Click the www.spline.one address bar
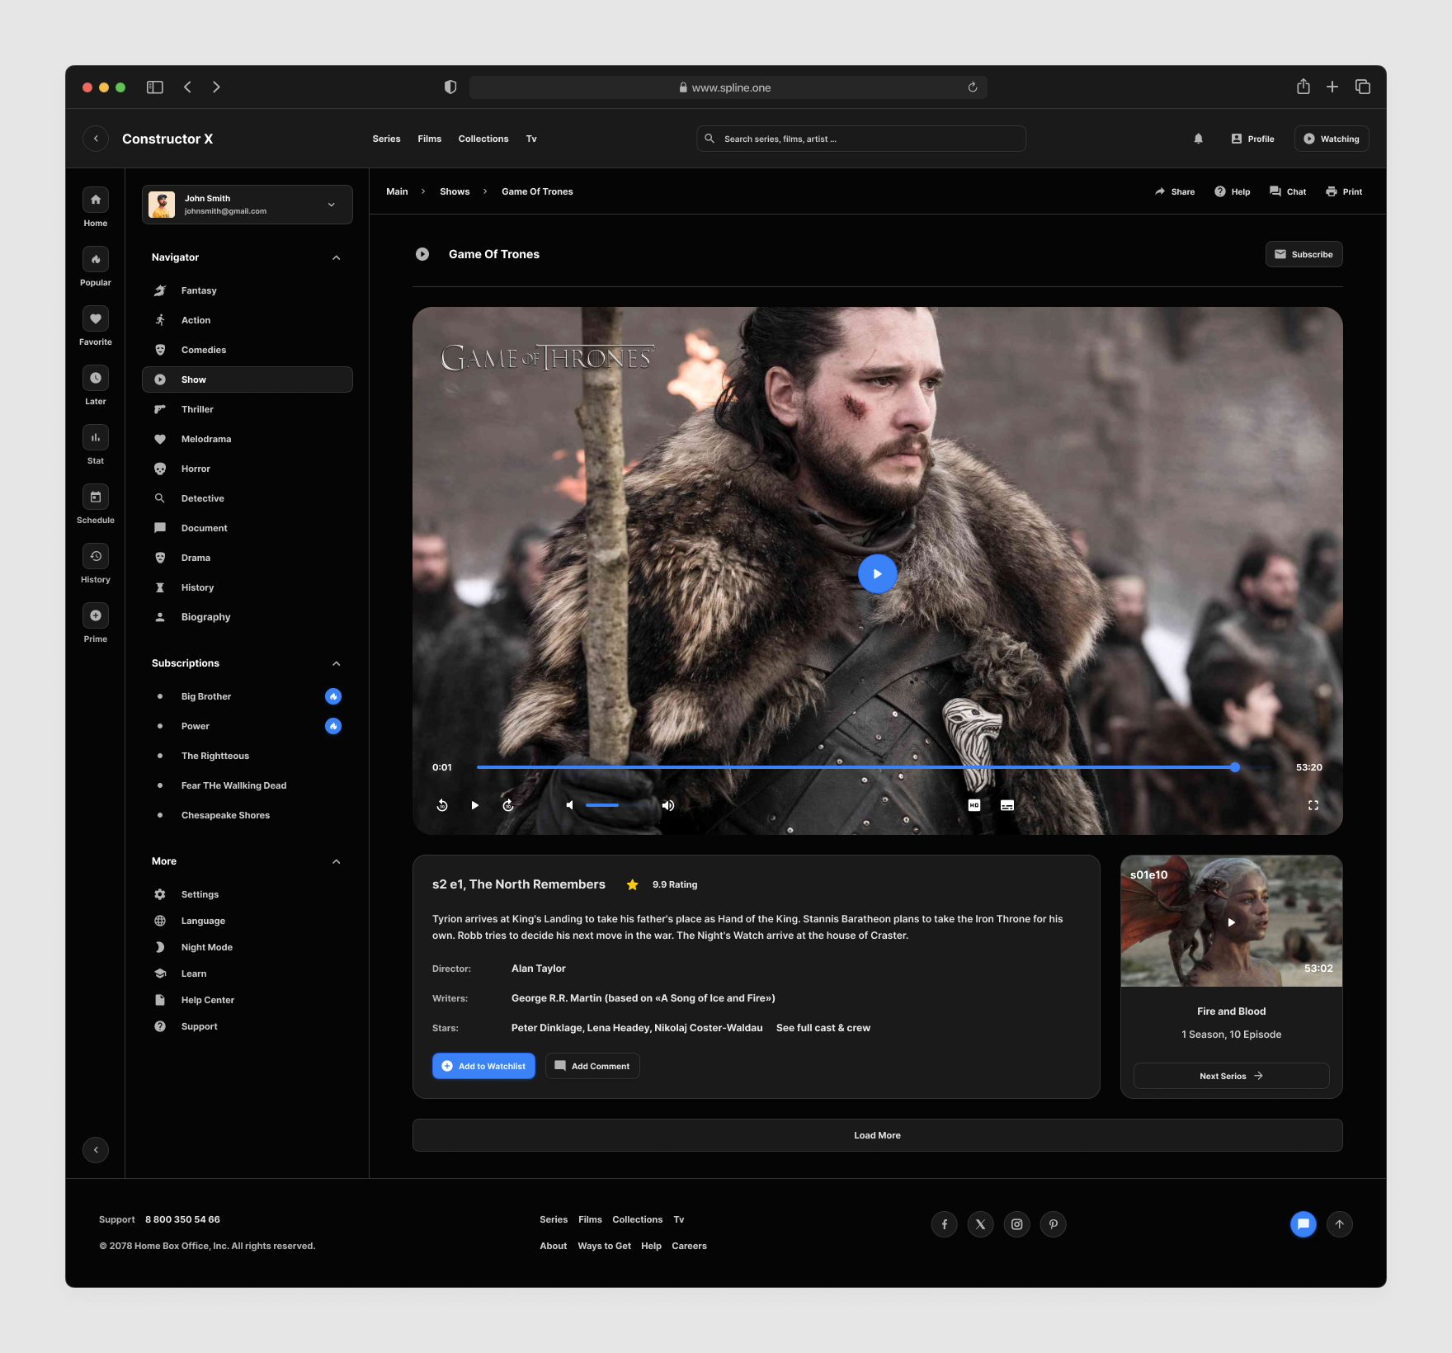 click(x=728, y=87)
